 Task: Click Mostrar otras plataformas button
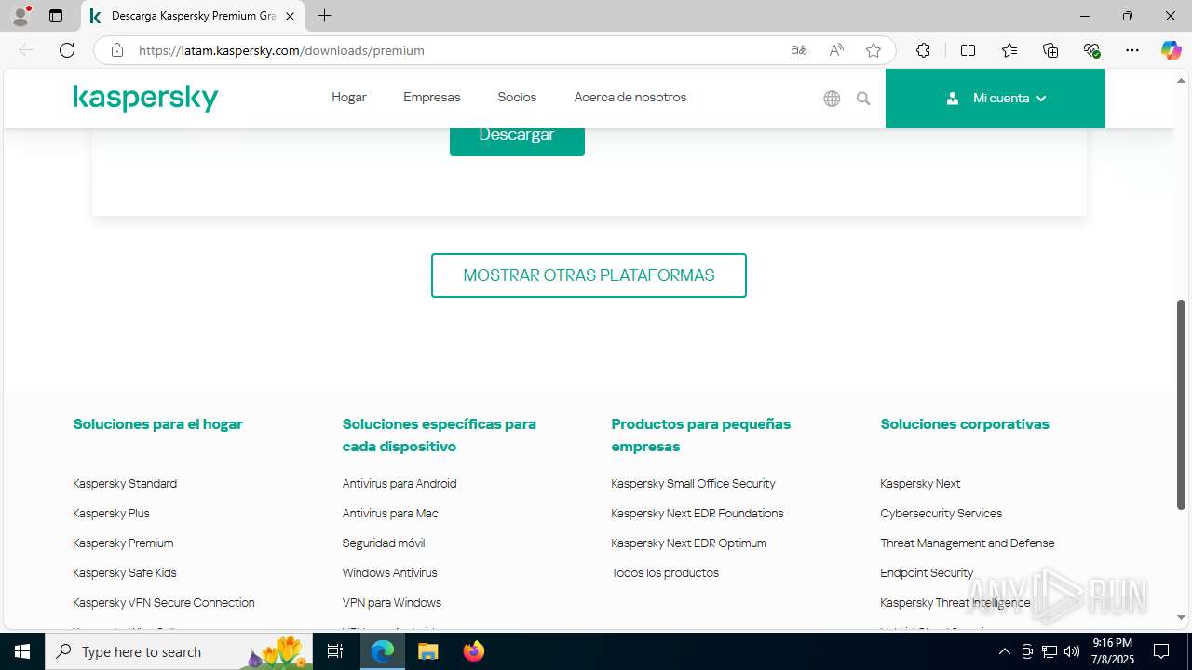click(x=589, y=275)
